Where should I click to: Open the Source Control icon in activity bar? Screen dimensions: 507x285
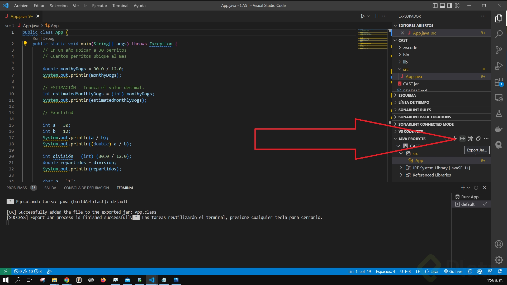point(499,50)
